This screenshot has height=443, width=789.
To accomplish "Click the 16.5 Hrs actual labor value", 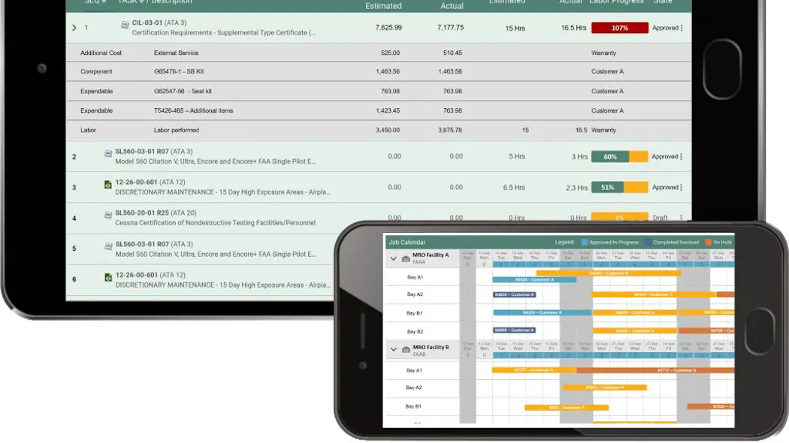I will coord(573,29).
